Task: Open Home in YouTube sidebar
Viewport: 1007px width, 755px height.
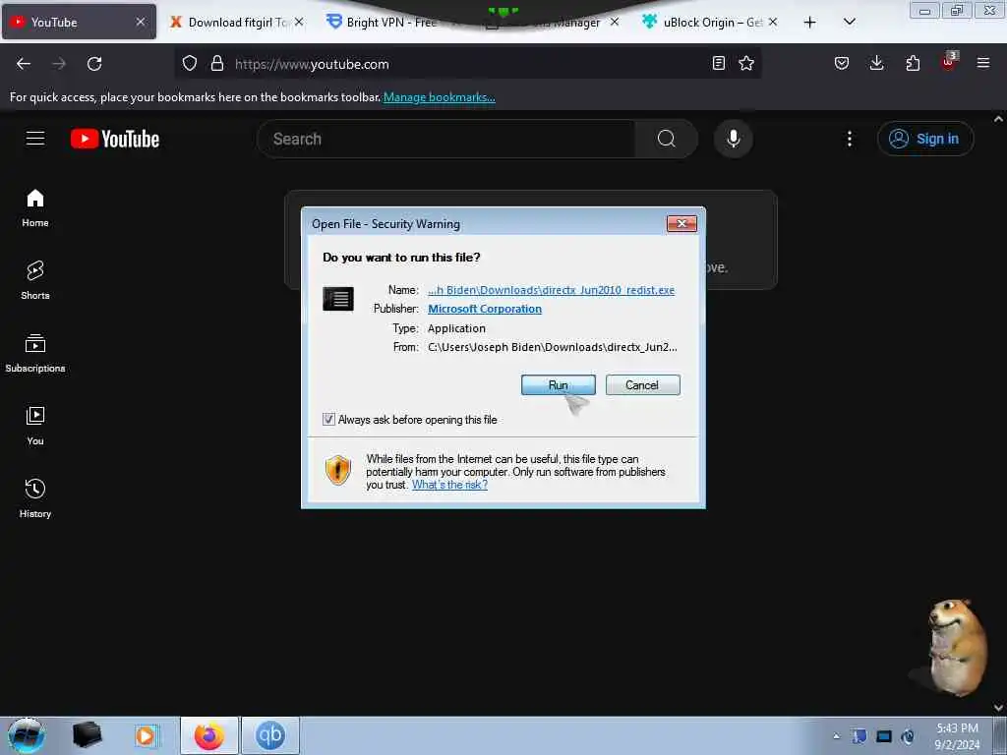Action: [35, 208]
